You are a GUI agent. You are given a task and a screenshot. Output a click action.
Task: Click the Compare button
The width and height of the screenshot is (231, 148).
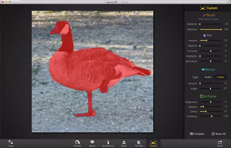(197, 134)
